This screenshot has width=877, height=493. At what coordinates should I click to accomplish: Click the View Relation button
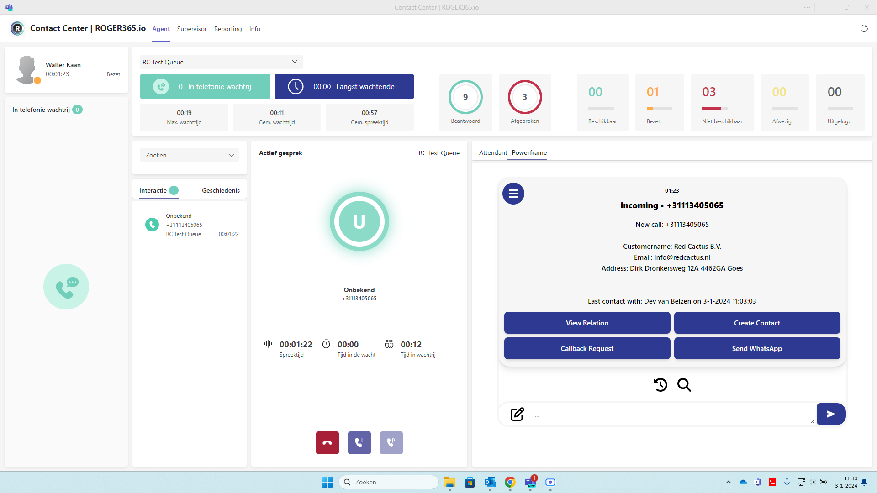click(587, 323)
